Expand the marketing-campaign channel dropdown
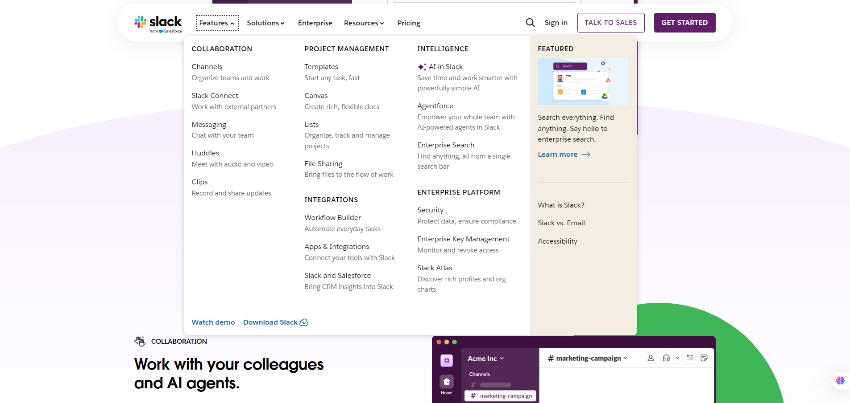The image size is (850, 403). [587, 358]
